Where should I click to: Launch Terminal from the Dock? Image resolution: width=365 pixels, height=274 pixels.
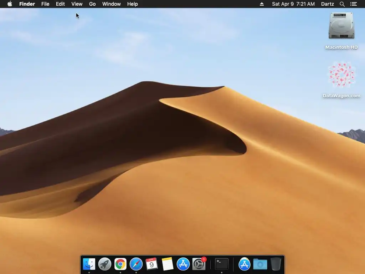tap(221, 264)
